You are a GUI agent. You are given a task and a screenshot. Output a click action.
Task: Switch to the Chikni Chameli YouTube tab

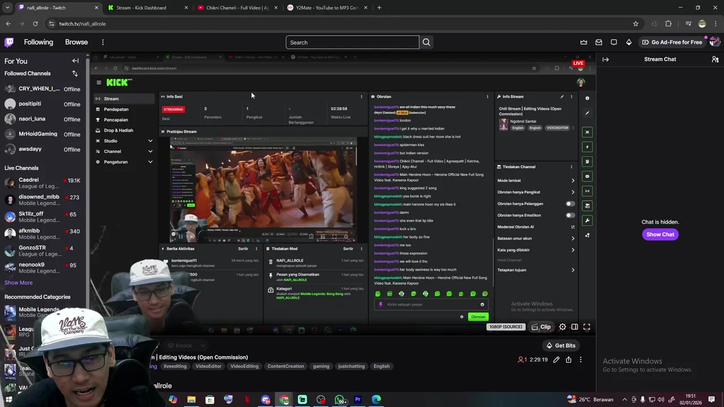point(236,8)
